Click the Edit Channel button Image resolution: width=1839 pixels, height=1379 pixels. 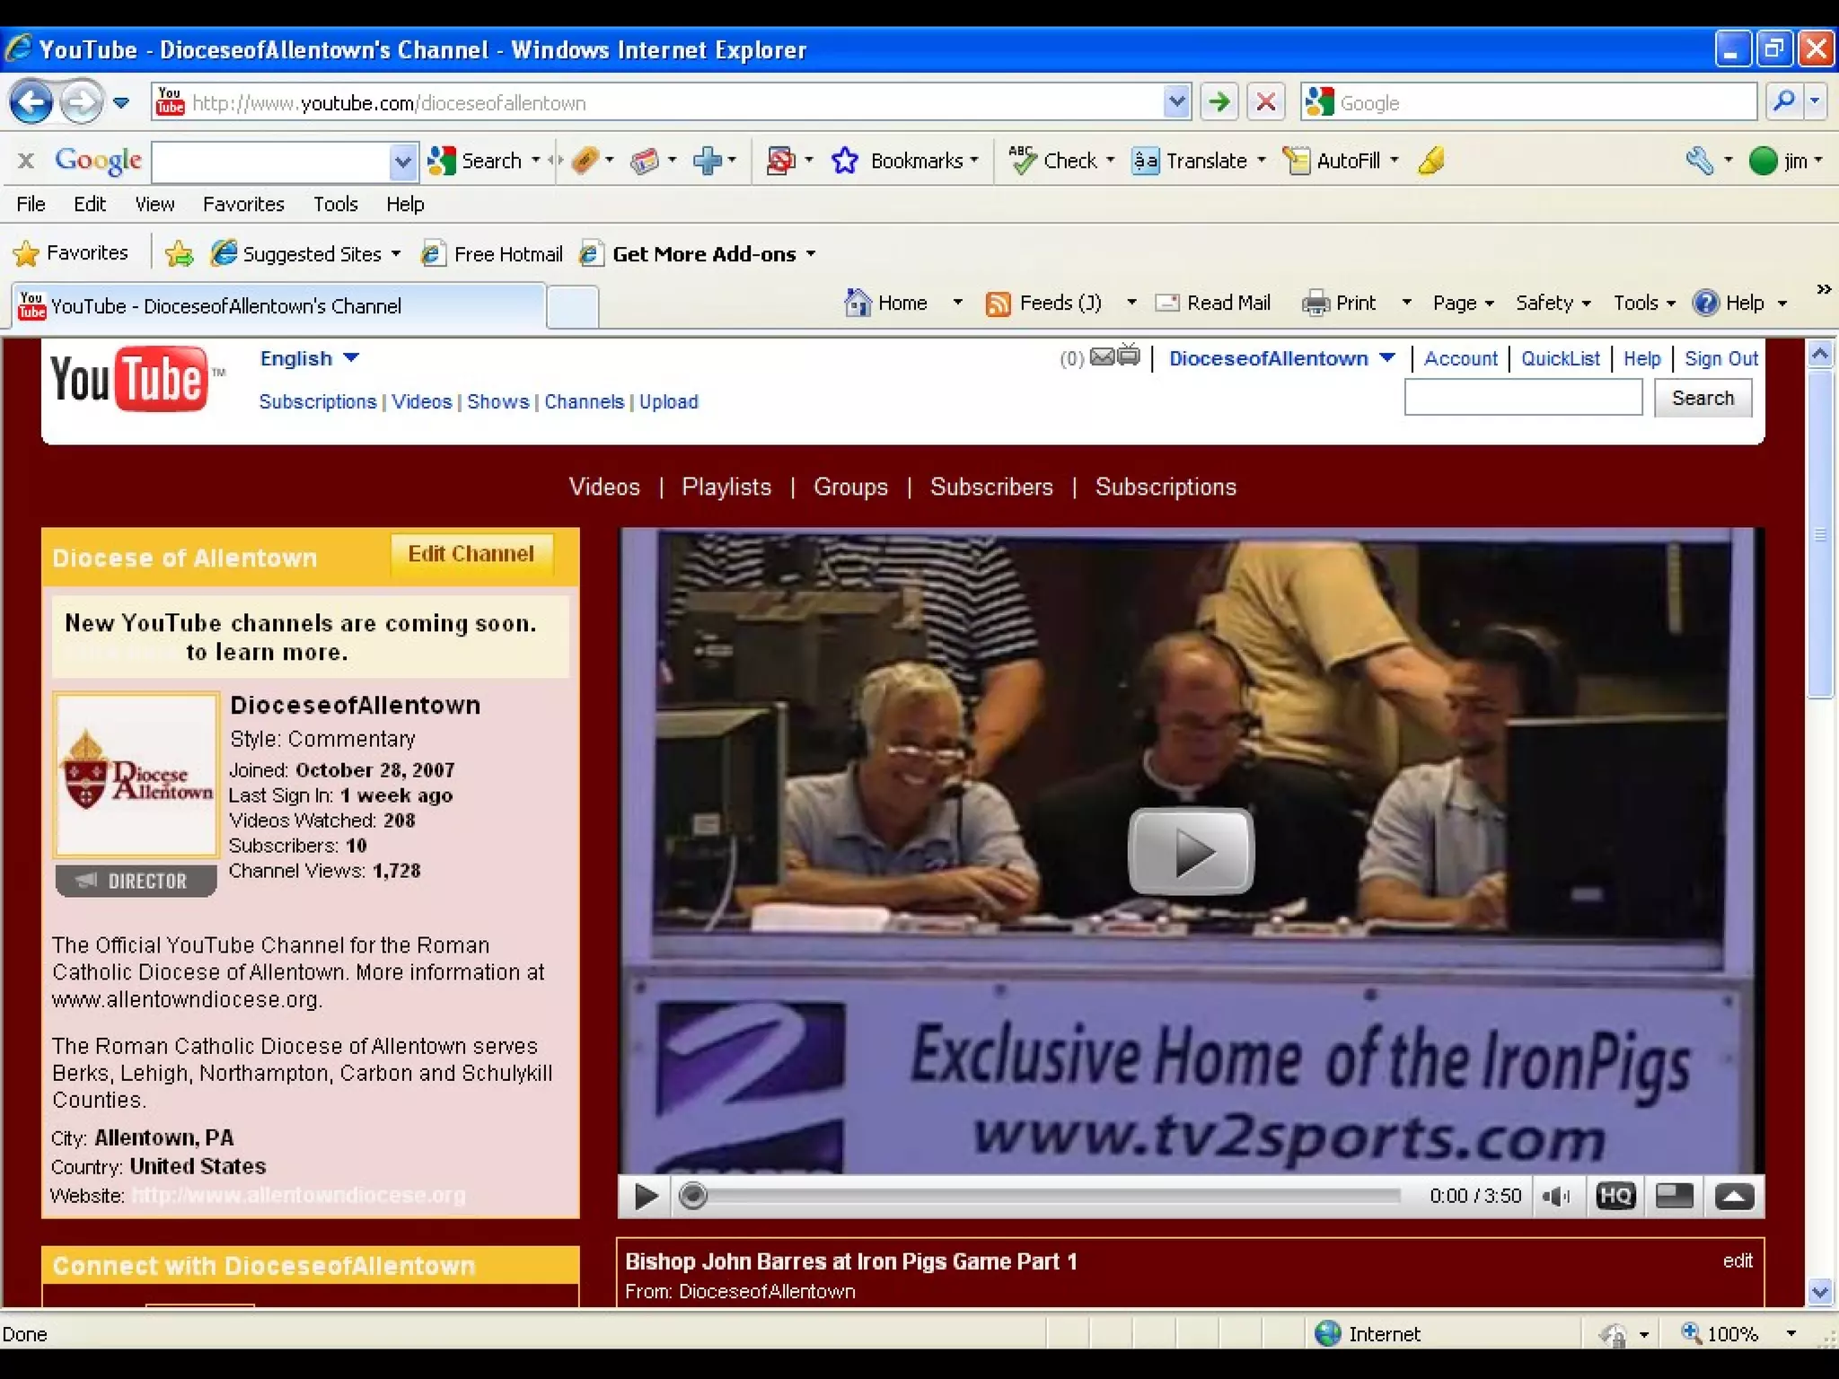[x=471, y=554]
